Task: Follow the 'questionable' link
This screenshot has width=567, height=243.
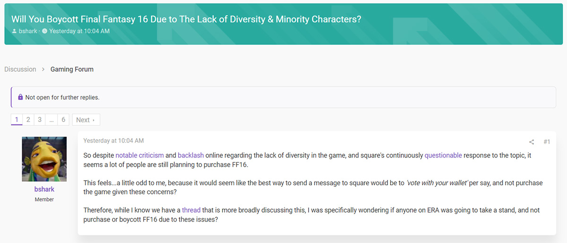Action: (x=443, y=155)
